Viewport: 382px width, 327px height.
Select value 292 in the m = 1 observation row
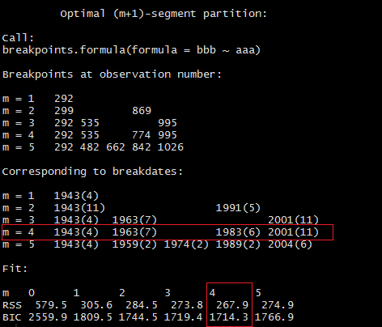click(64, 99)
